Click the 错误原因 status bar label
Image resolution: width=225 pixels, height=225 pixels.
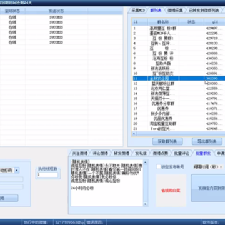point(95,222)
